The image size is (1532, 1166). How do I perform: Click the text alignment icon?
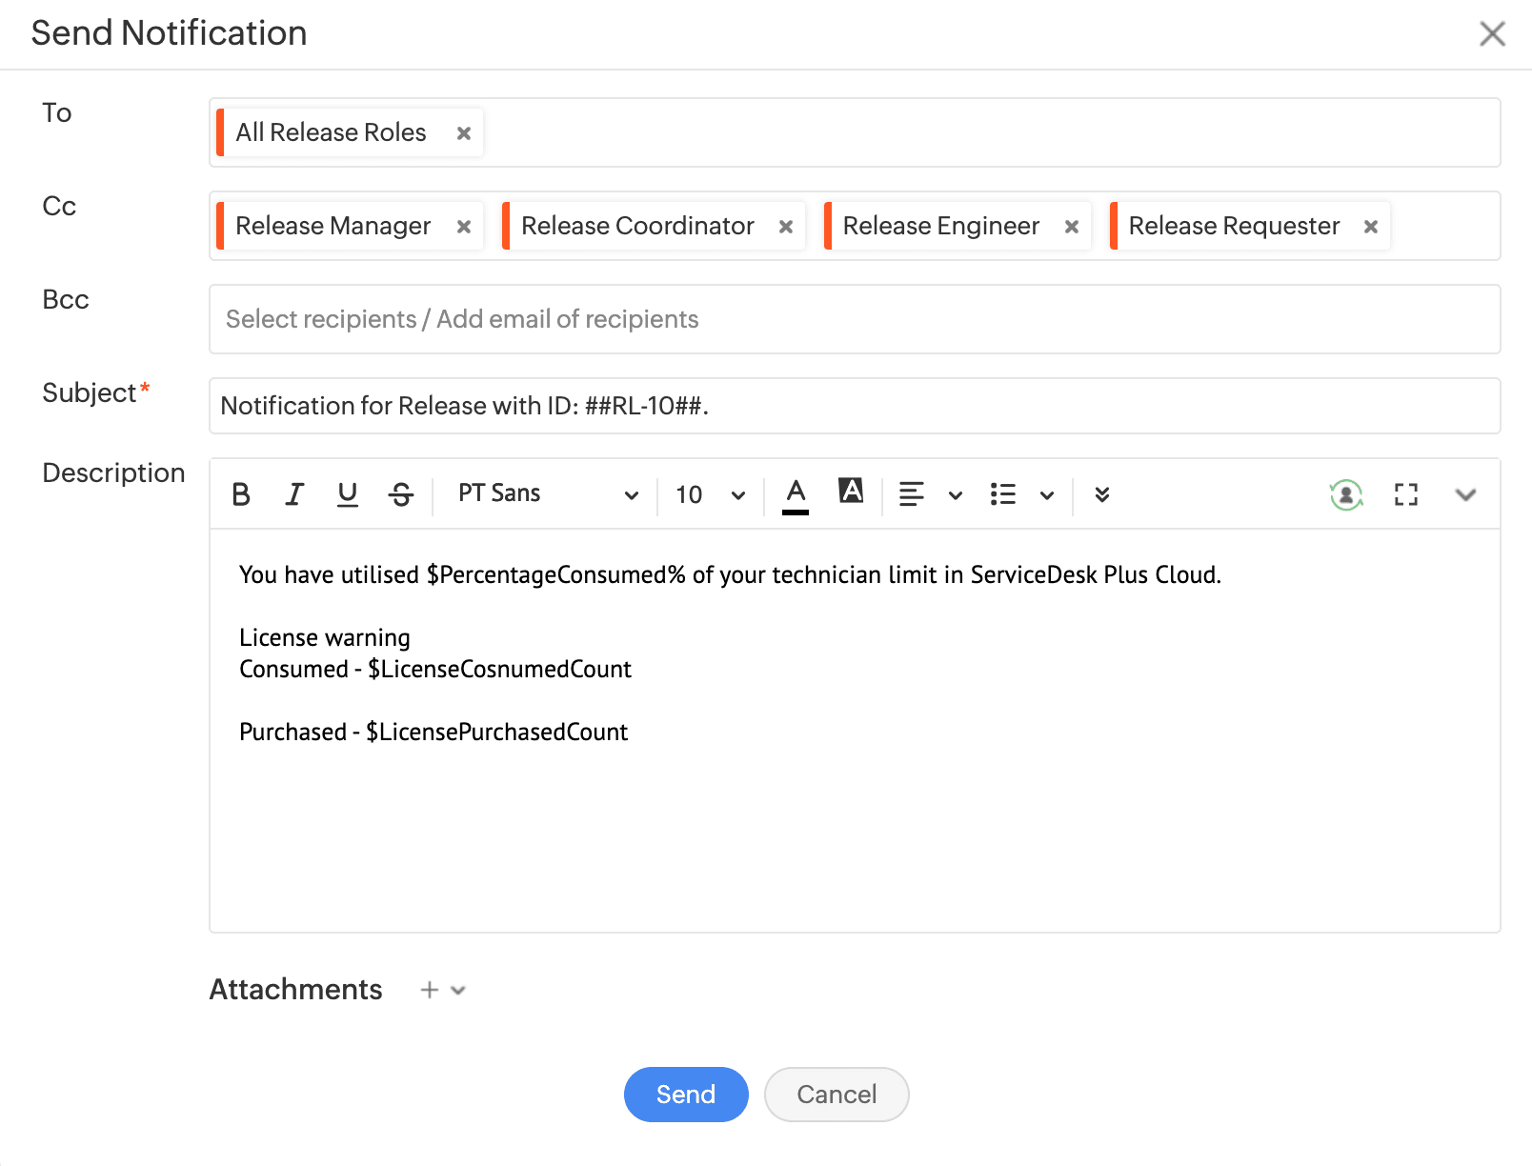(x=912, y=494)
